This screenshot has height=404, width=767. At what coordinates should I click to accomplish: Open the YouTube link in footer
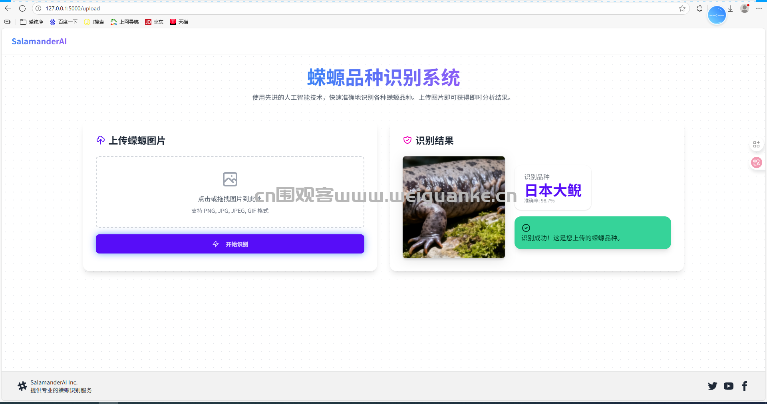[x=728, y=386]
